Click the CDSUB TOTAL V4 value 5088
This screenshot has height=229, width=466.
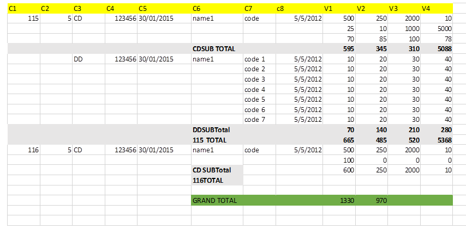[x=437, y=49]
